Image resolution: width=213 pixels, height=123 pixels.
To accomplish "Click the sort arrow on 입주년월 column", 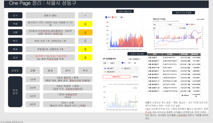I will pos(189,54).
